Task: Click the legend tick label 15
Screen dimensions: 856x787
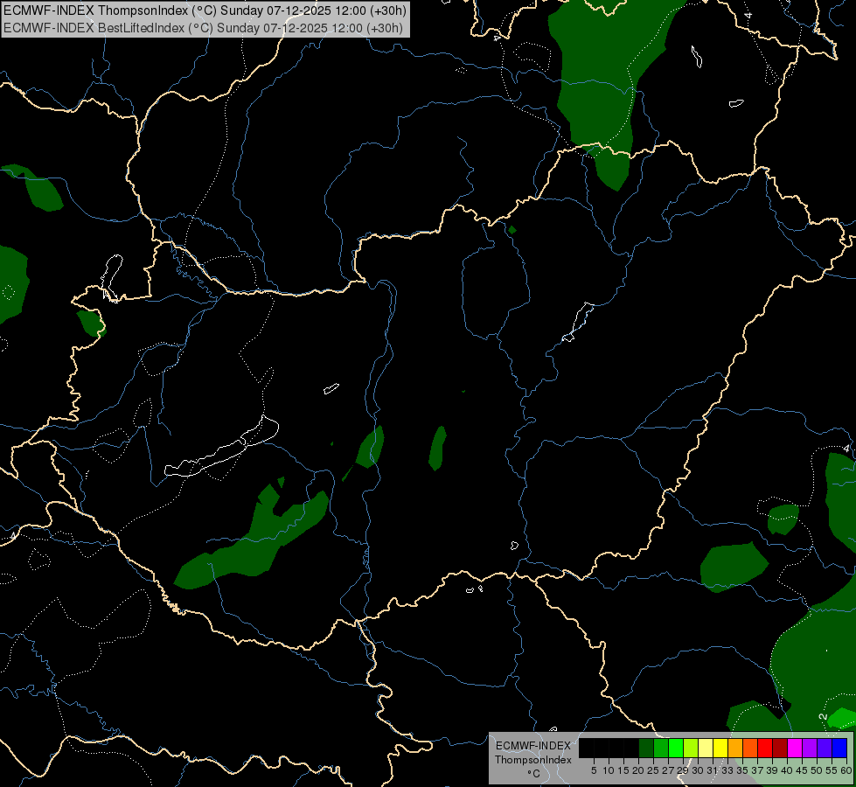Action: tap(623, 770)
